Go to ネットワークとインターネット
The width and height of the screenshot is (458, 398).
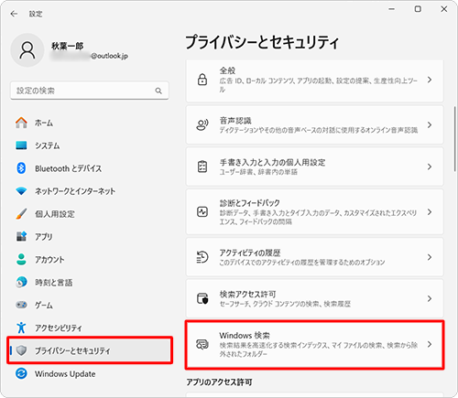pos(89,191)
